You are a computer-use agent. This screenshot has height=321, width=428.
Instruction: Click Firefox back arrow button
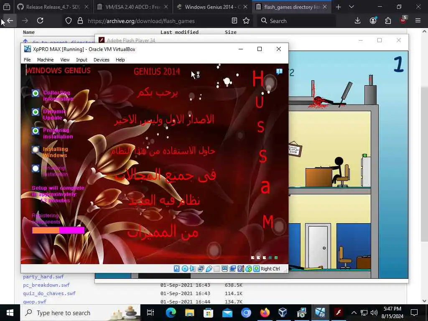(10, 21)
